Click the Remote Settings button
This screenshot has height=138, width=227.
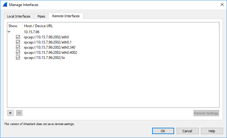click(x=206, y=113)
